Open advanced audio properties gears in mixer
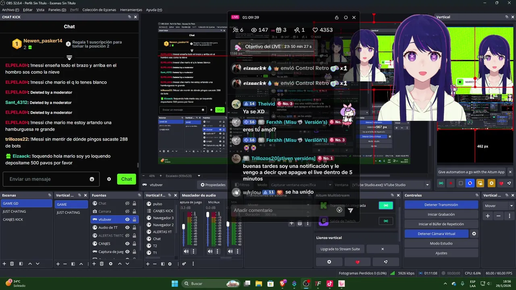Image resolution: width=516 pixels, height=290 pixels. pyautogui.click(x=184, y=264)
